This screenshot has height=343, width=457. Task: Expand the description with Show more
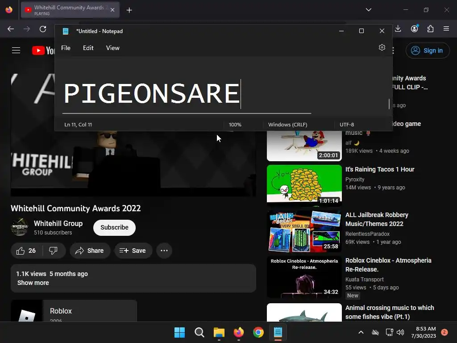33,283
